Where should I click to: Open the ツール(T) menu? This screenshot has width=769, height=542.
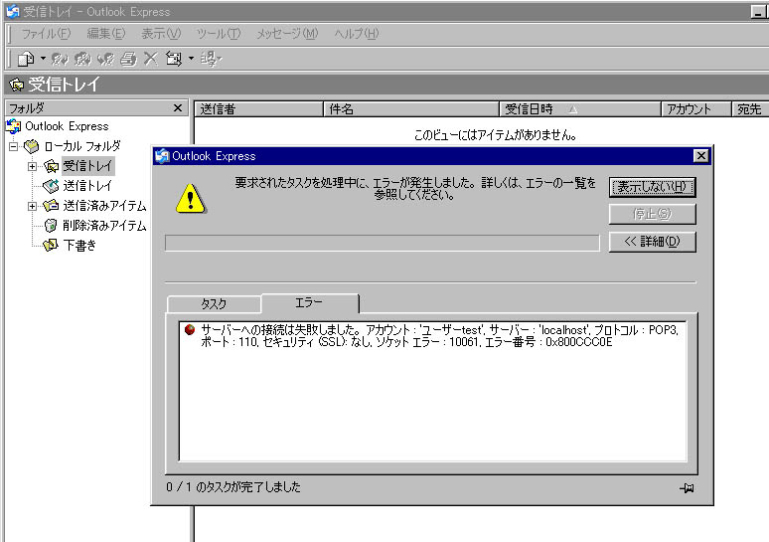click(219, 34)
